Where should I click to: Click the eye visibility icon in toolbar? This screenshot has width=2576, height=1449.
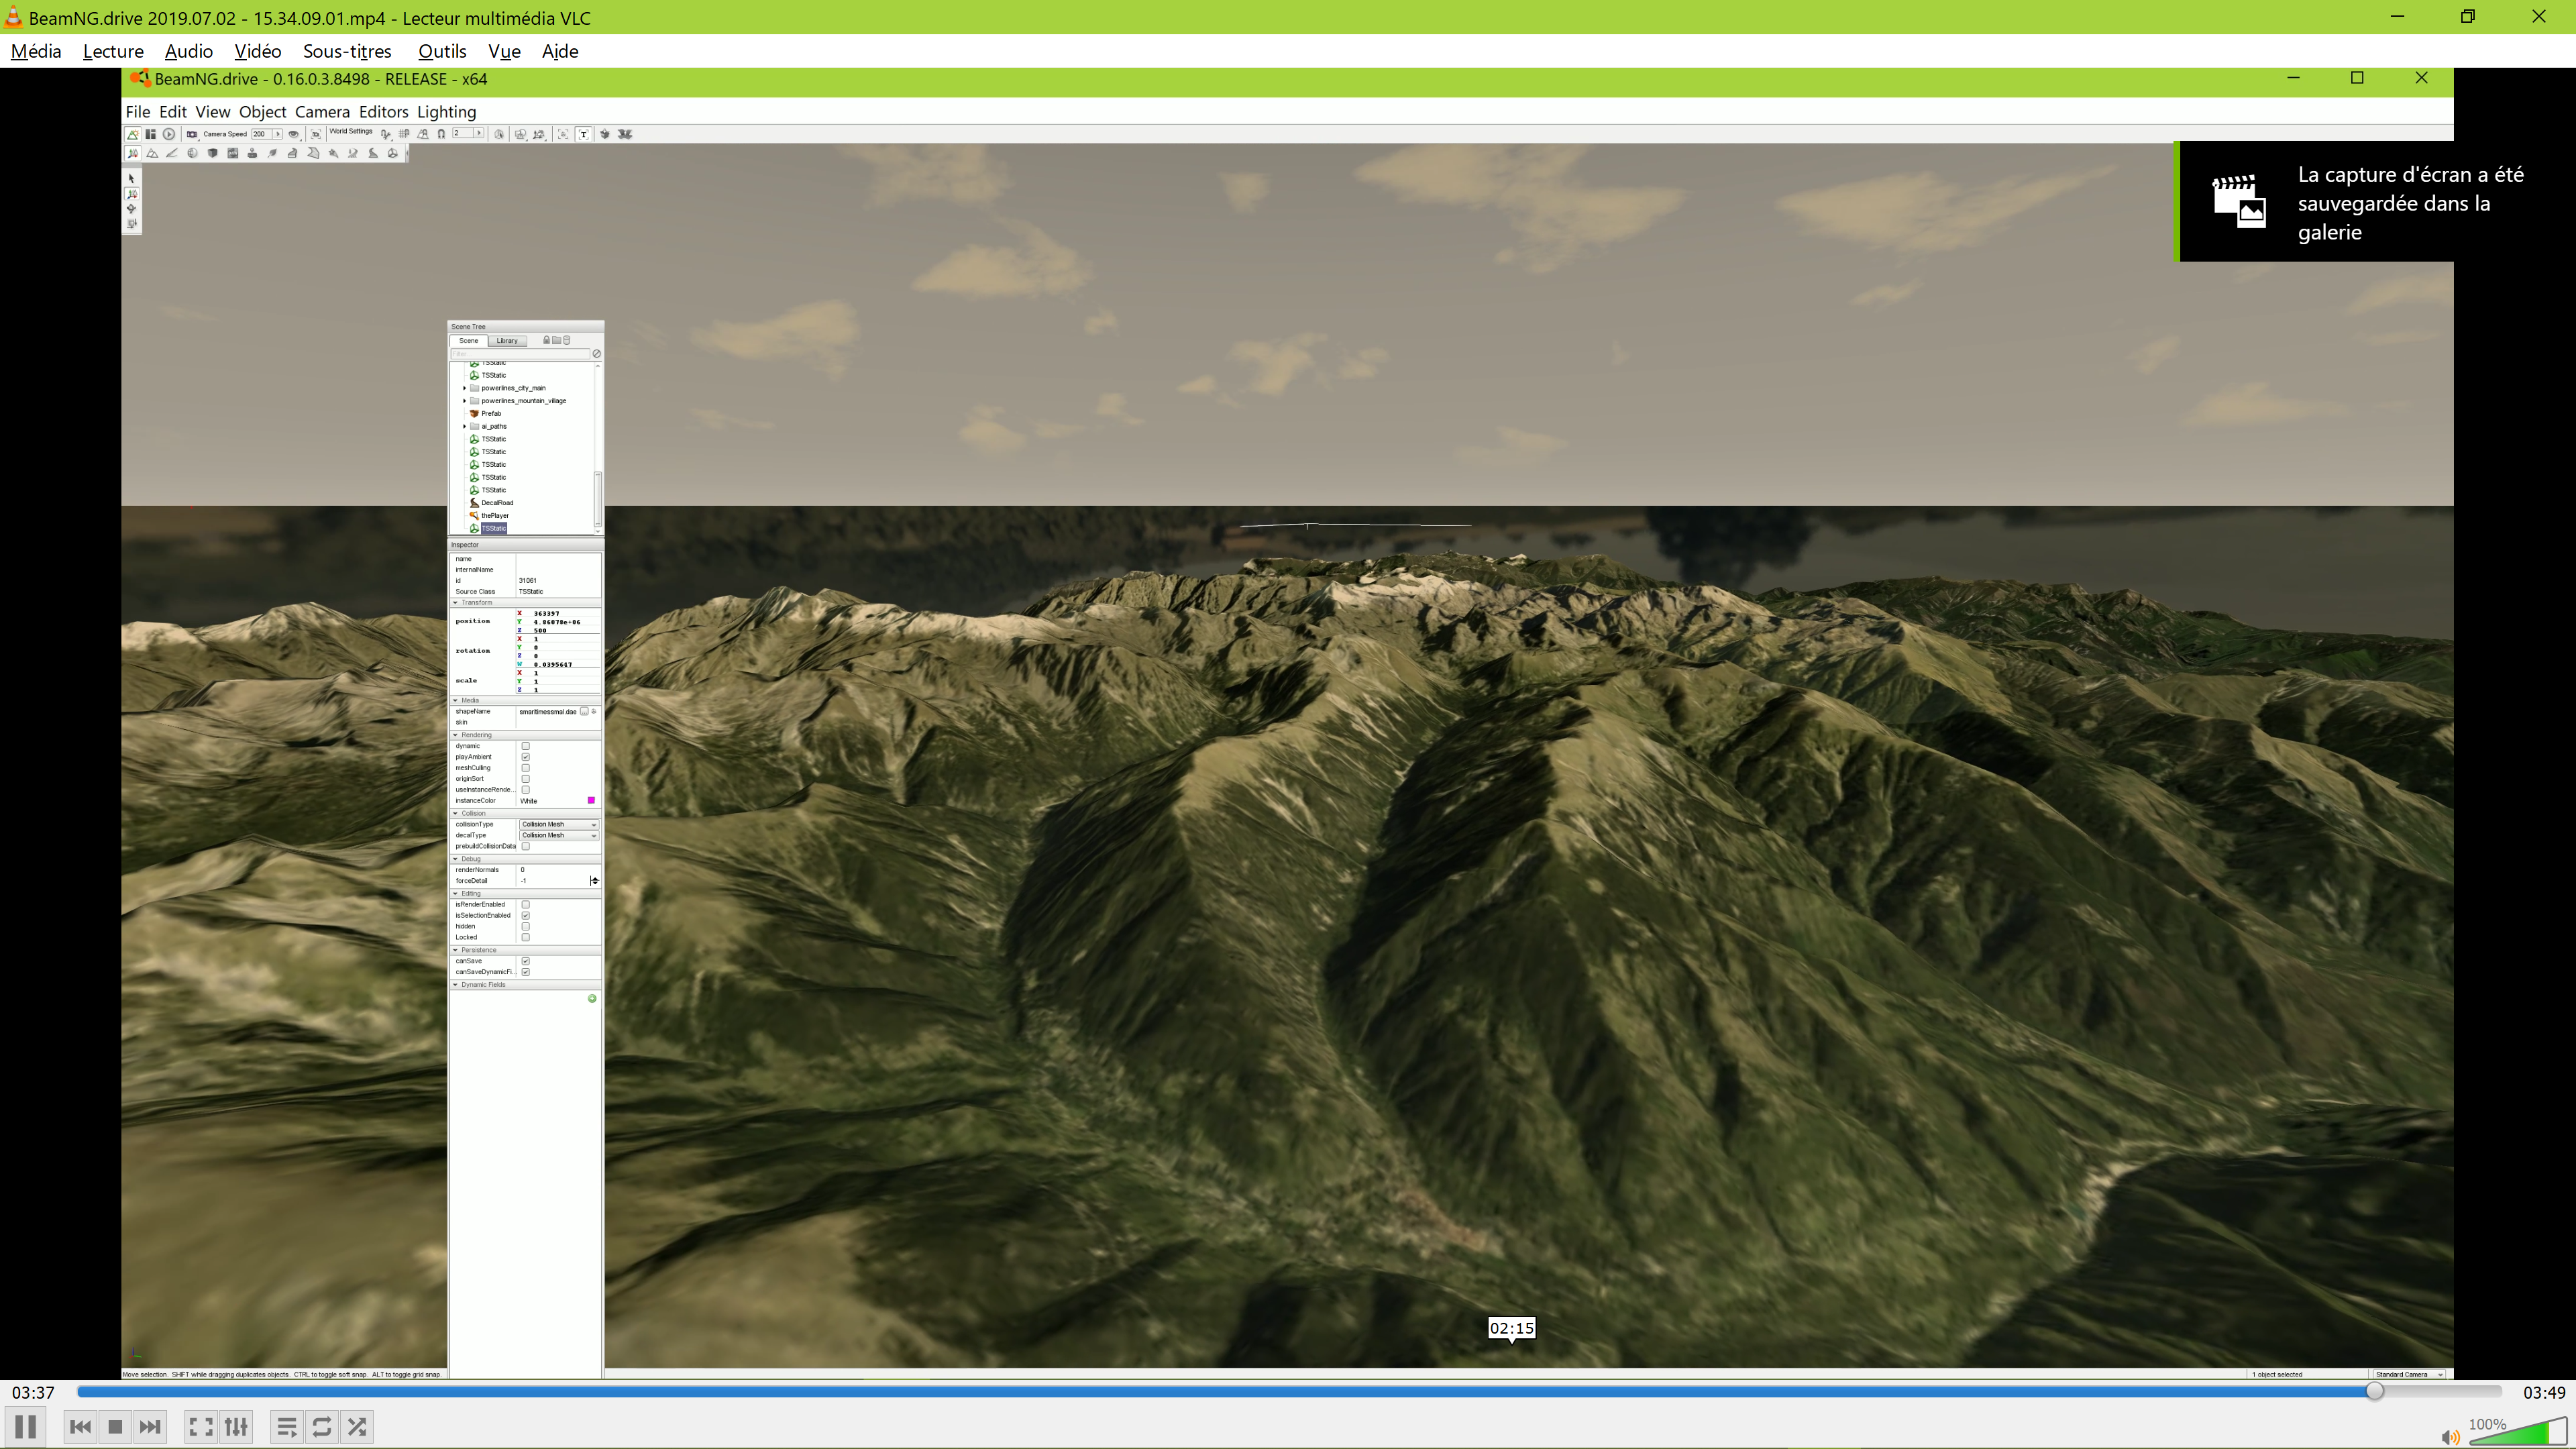click(294, 134)
